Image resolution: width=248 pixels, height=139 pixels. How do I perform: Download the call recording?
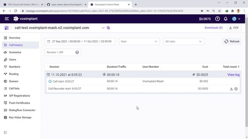(x=231, y=89)
